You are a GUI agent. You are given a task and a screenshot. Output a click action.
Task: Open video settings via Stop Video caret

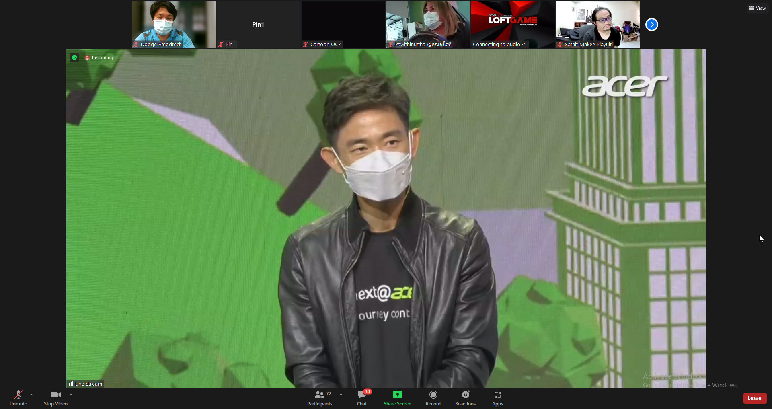point(71,394)
